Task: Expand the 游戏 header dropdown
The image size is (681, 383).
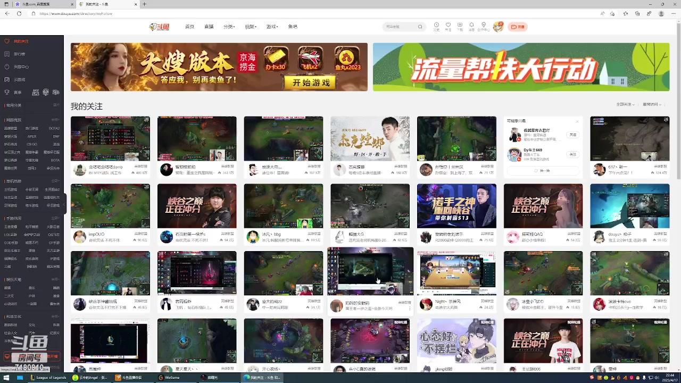Action: point(272,27)
